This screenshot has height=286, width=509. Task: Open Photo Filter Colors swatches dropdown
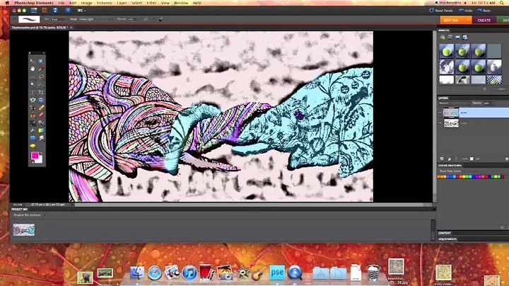click(x=457, y=171)
